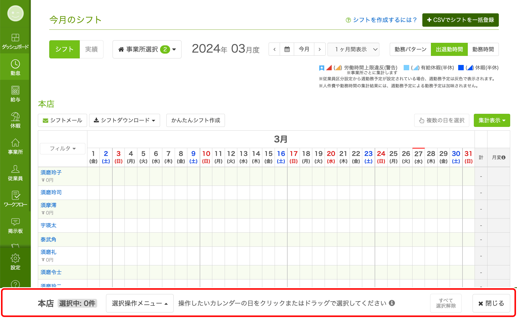The height and width of the screenshot is (318, 517).
Task: Open the フィルタ menu above employee names
Action: 62,149
